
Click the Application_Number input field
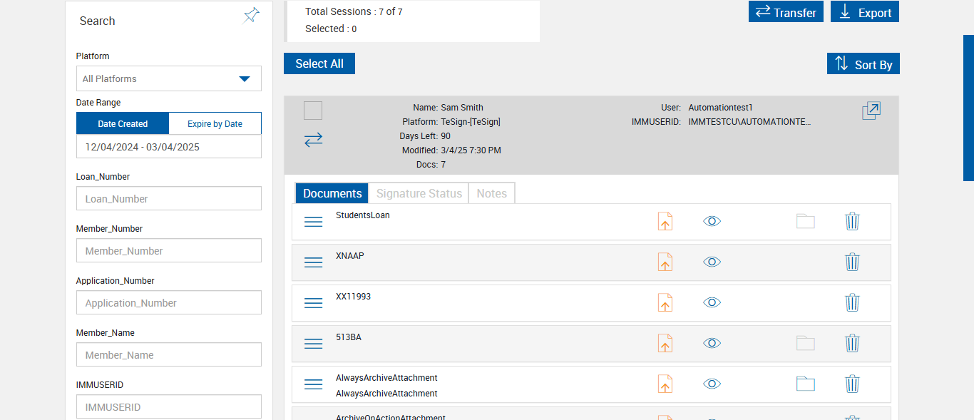169,302
